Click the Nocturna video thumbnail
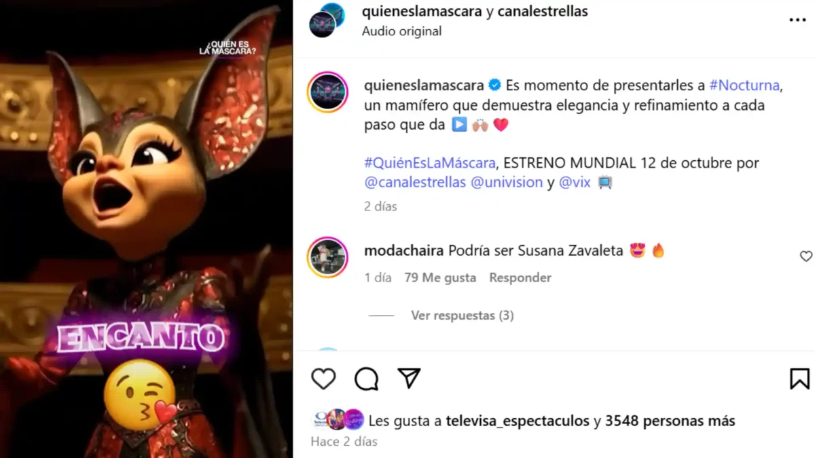This screenshot has height=458, width=815. (147, 229)
